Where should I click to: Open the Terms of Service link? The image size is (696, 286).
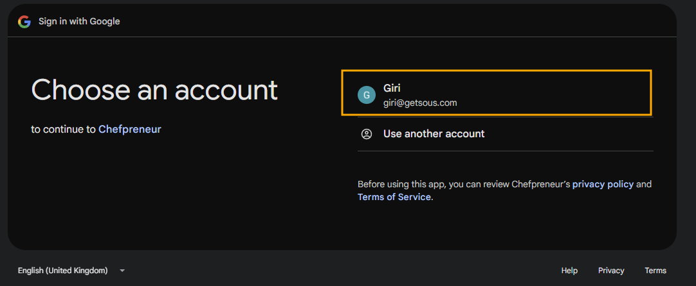point(394,197)
